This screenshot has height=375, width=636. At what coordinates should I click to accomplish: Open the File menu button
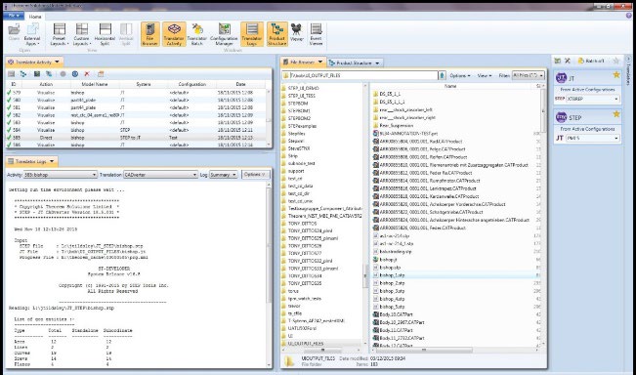[x=14, y=16]
